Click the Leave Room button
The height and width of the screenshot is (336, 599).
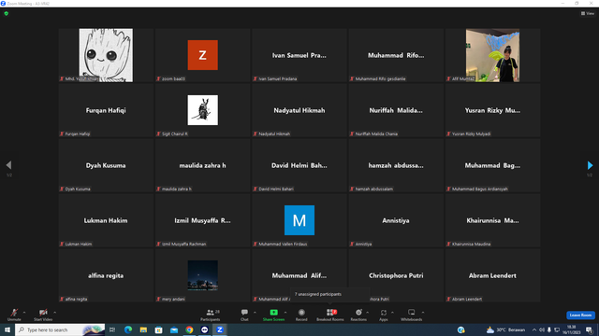tap(580, 315)
